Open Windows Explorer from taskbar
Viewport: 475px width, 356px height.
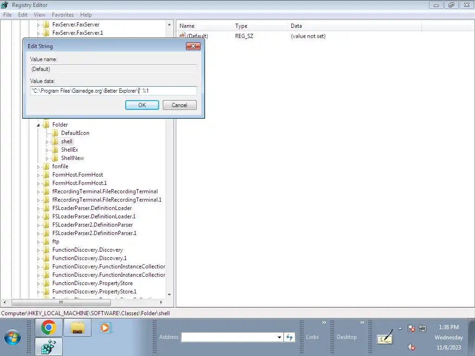coord(77,327)
